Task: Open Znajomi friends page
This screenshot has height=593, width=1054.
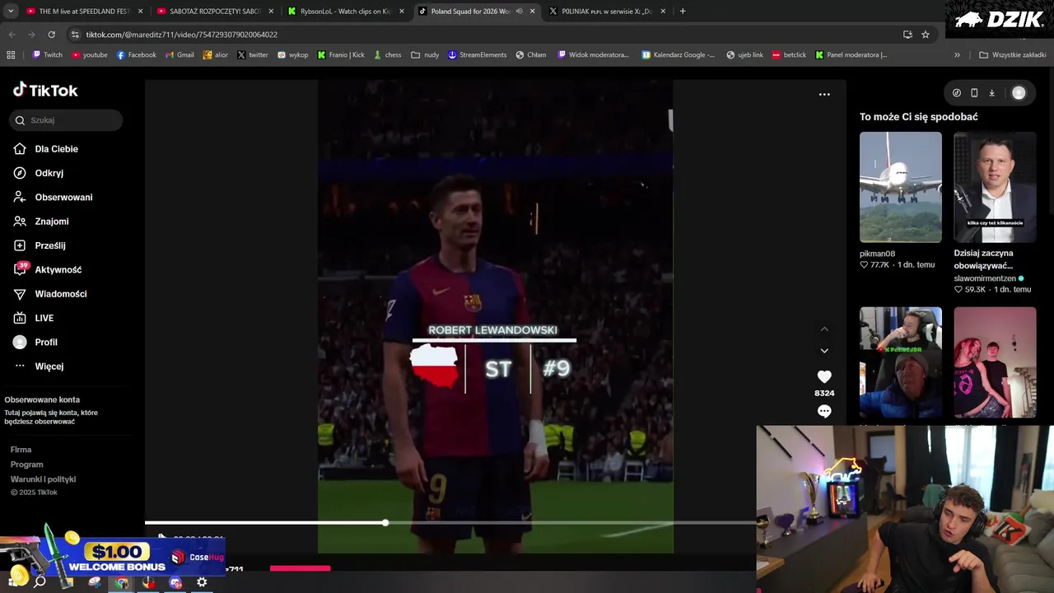Action: coord(41,222)
